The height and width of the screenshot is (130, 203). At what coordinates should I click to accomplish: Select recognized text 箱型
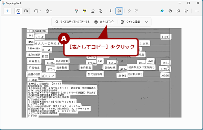coord(45,56)
